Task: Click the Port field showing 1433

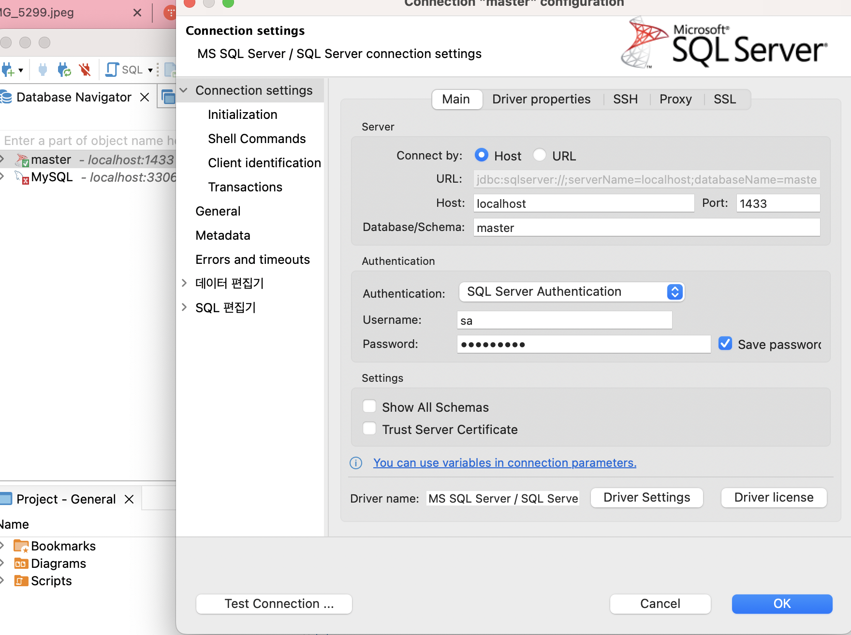Action: click(778, 203)
